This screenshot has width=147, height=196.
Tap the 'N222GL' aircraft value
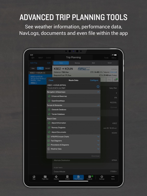coord(113,102)
